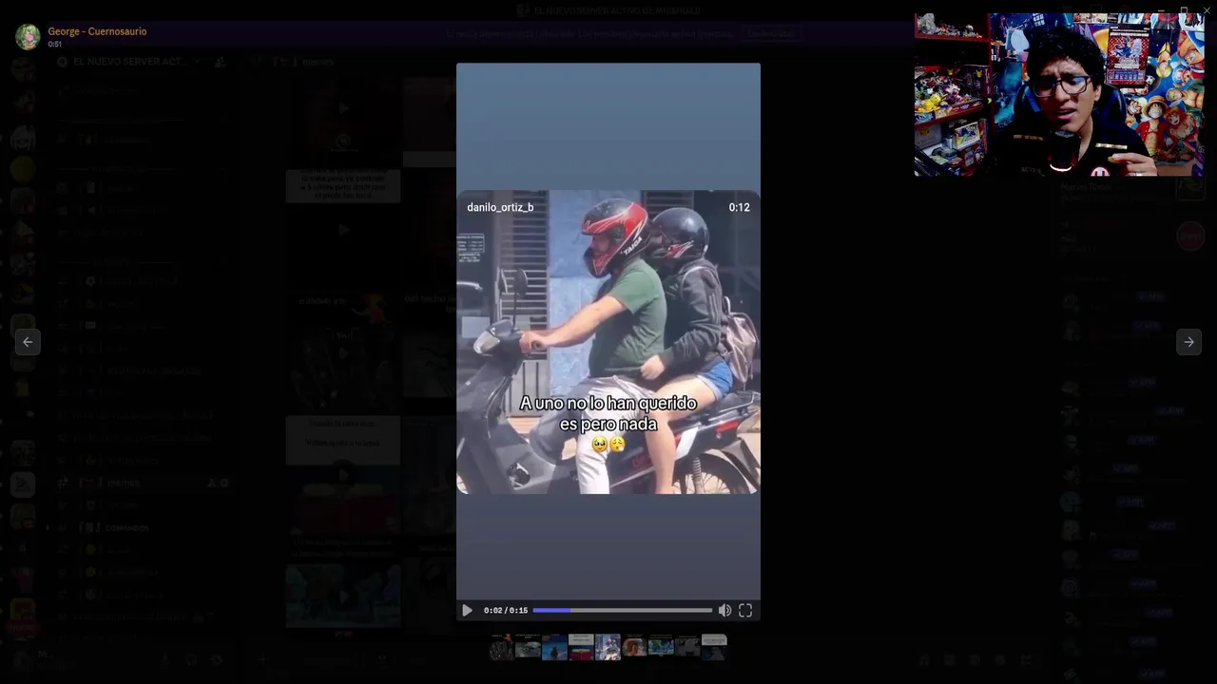Screen dimensions: 1217x684
Task: Select the last carousel thumbnail
Action: point(714,647)
